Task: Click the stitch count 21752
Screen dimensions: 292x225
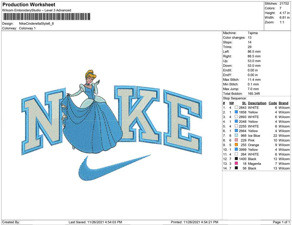Action: click(284, 4)
